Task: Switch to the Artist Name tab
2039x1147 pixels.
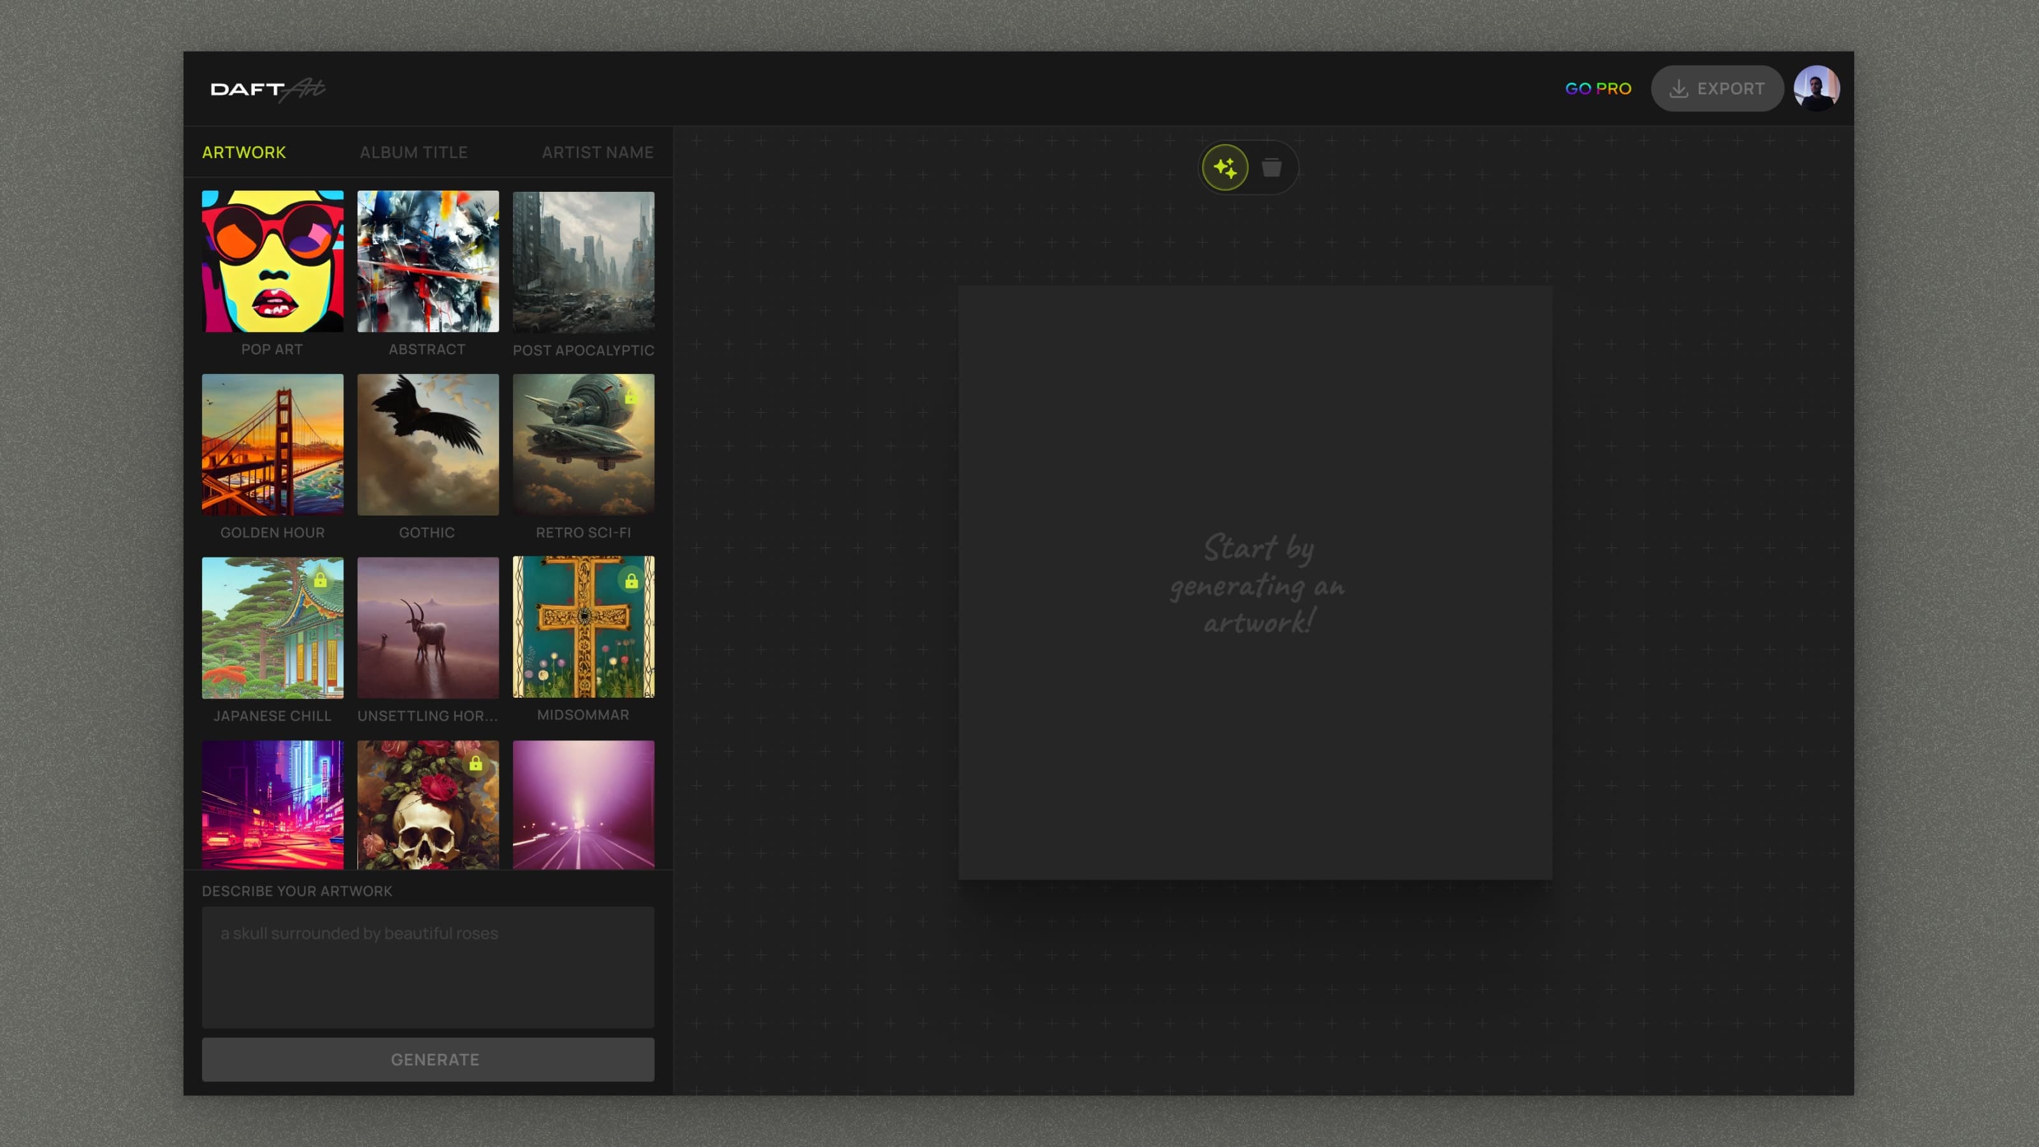Action: pyautogui.click(x=598, y=152)
